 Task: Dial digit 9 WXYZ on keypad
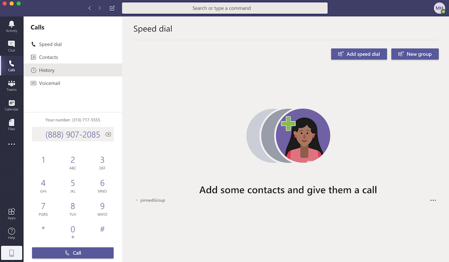102,209
